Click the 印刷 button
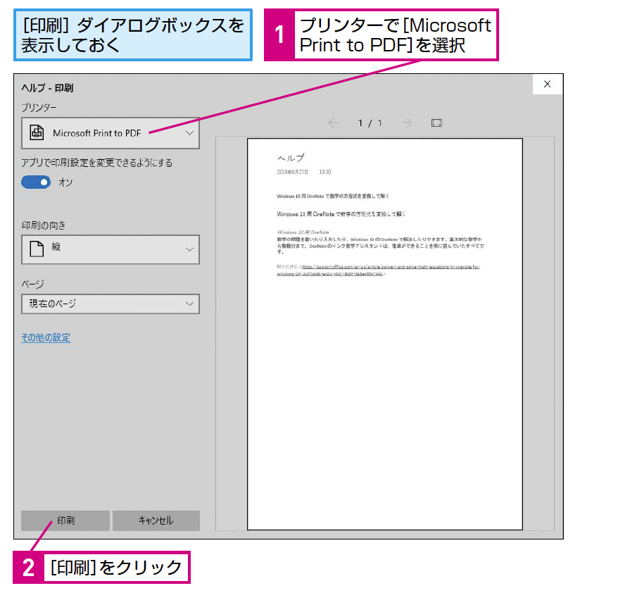This screenshot has width=630, height=593. [x=65, y=520]
